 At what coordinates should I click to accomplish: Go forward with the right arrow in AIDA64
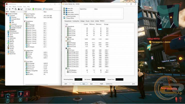click(x=10, y=9)
